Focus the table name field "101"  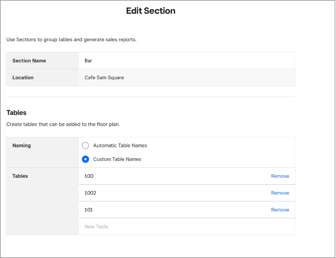[x=172, y=210]
